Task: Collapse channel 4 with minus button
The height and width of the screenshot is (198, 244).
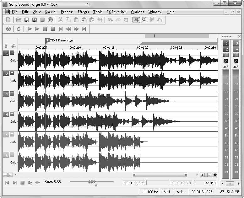Action: click(x=12, y=114)
